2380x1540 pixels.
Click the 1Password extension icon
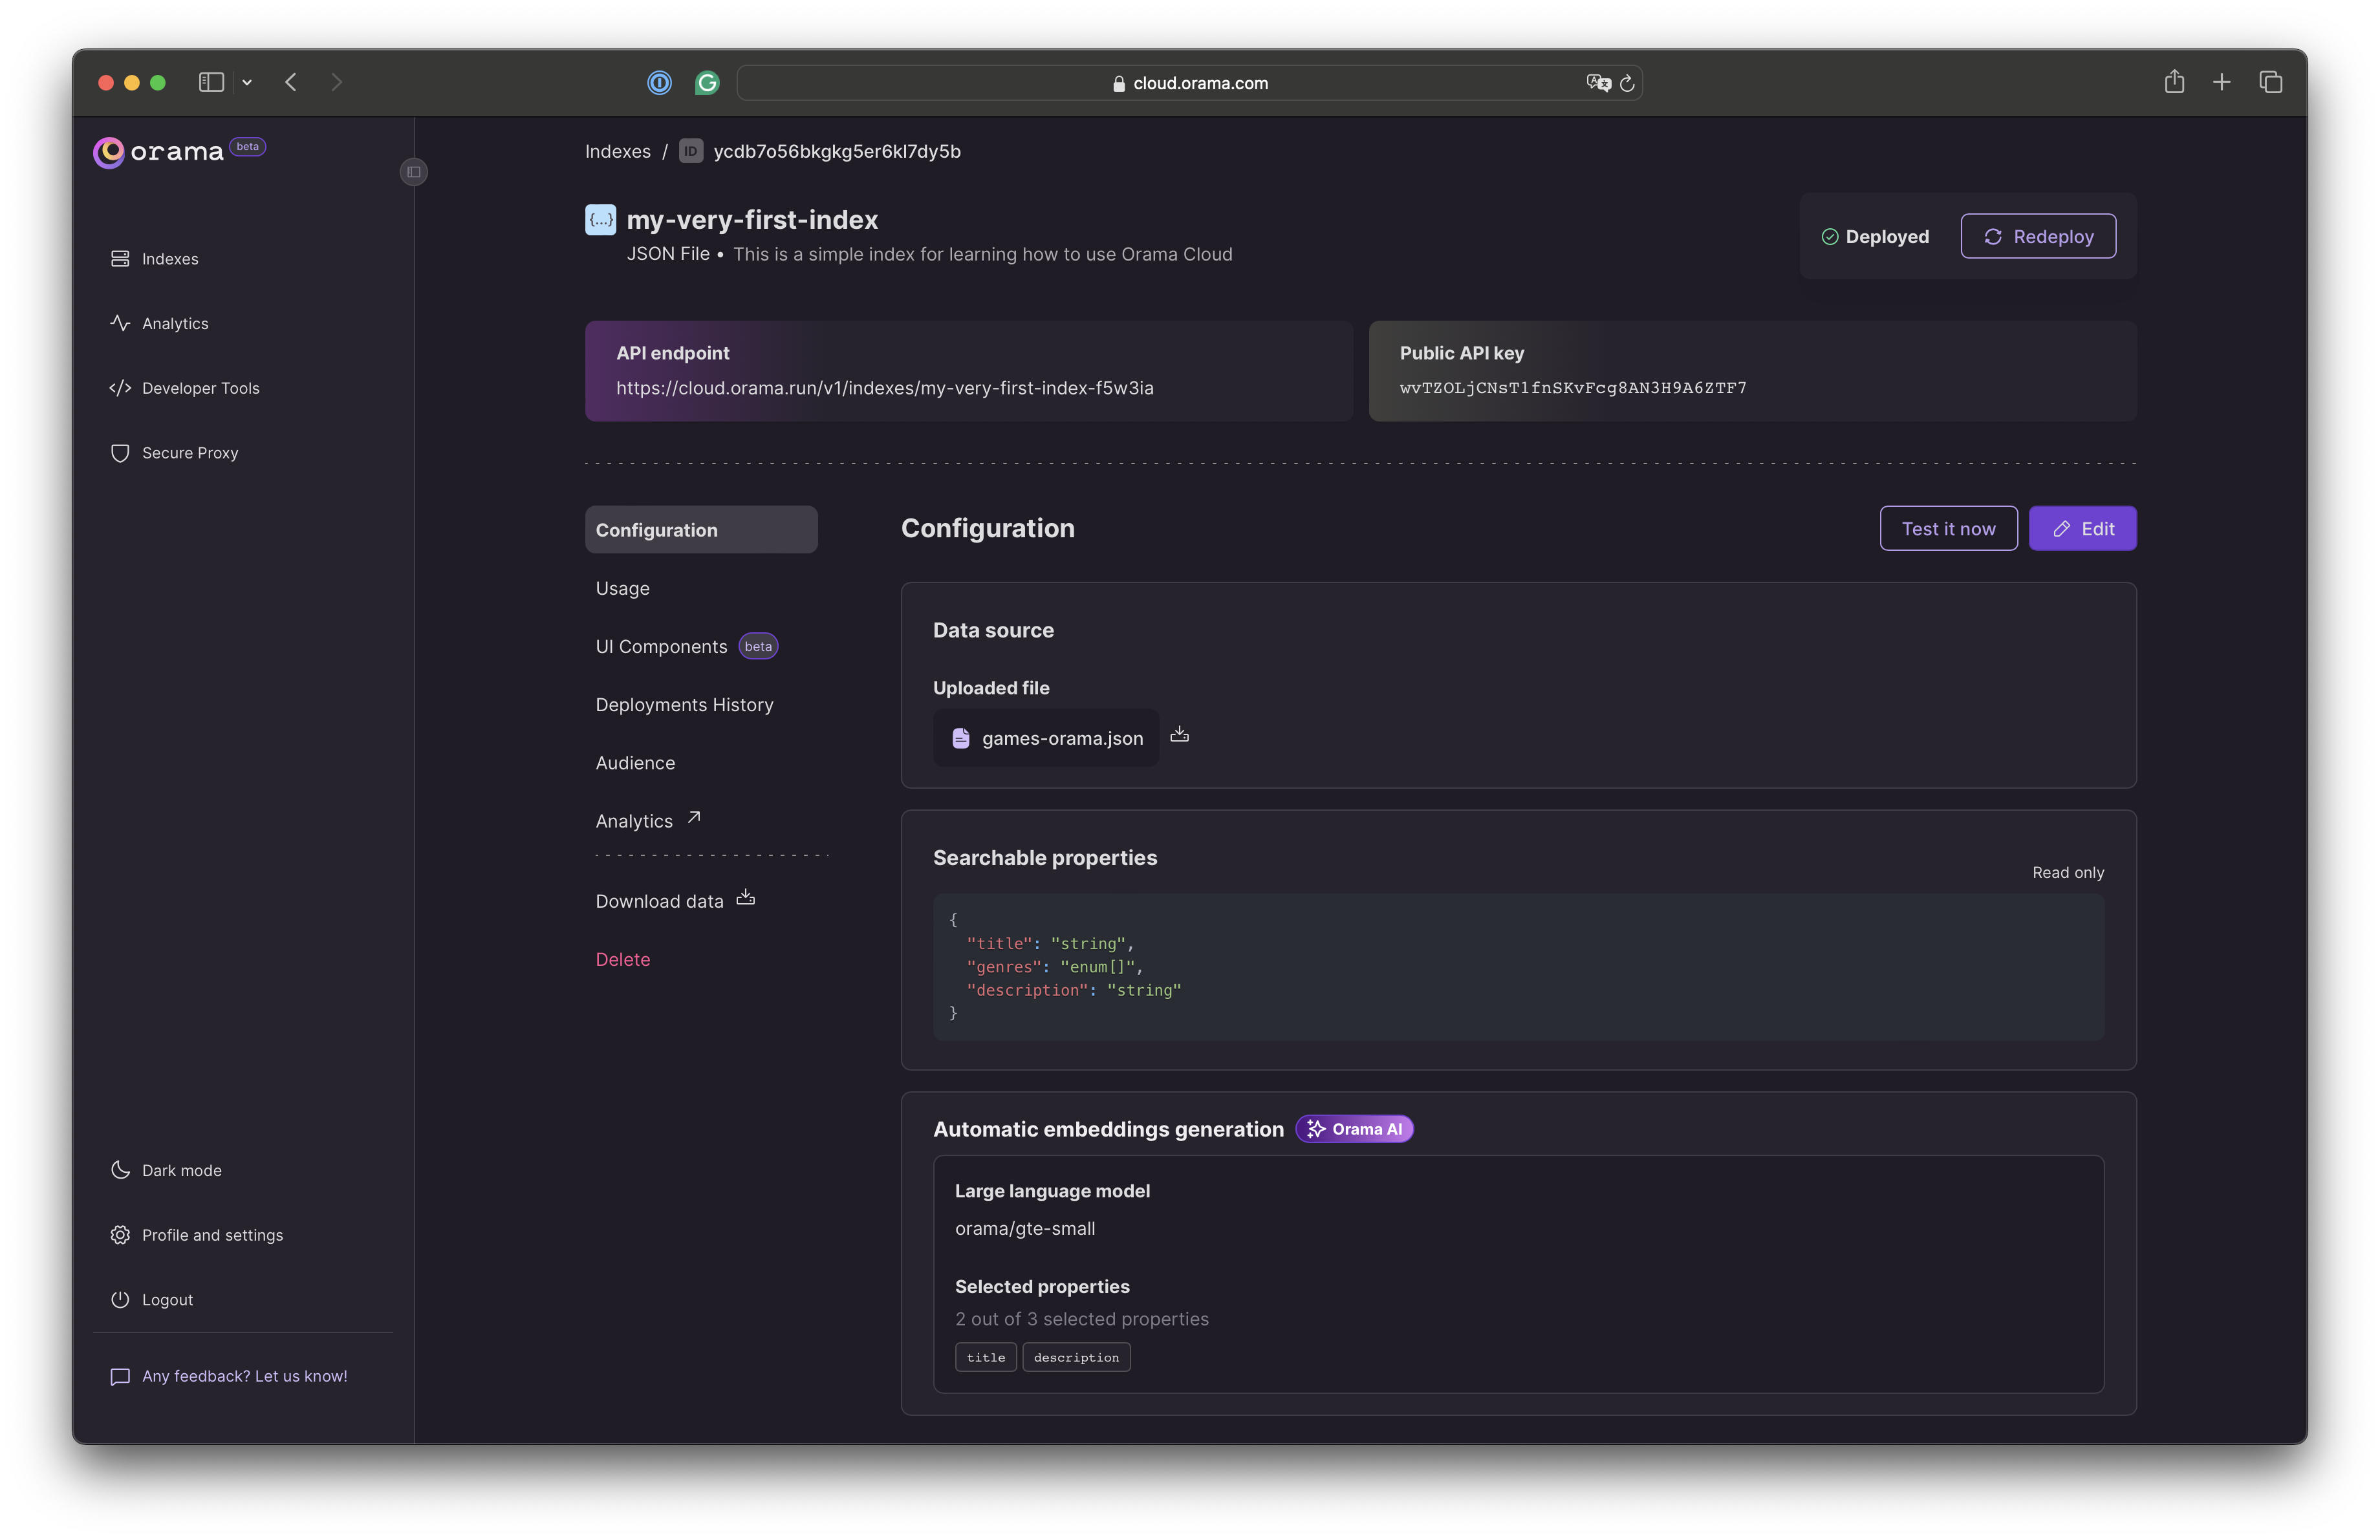click(x=660, y=83)
